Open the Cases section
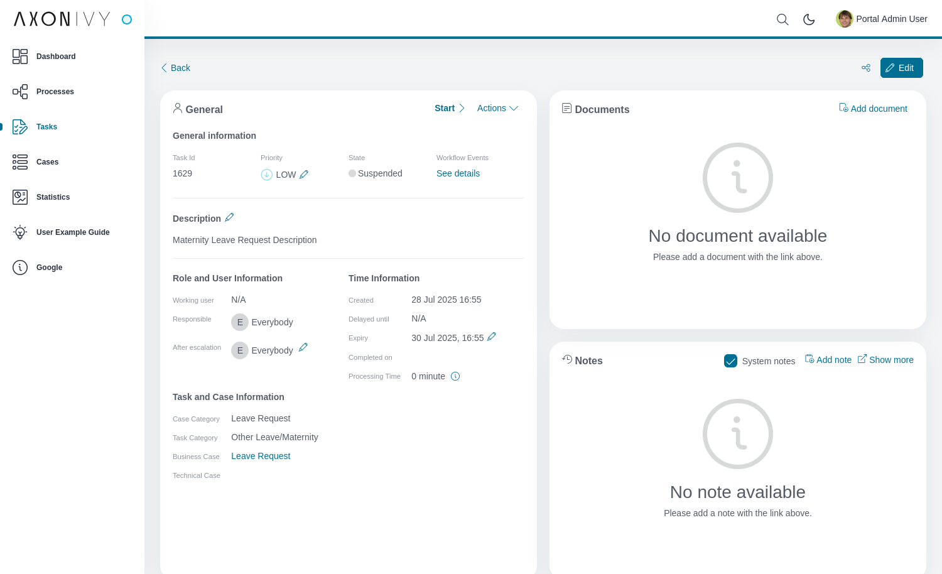The height and width of the screenshot is (574, 942). 47,162
